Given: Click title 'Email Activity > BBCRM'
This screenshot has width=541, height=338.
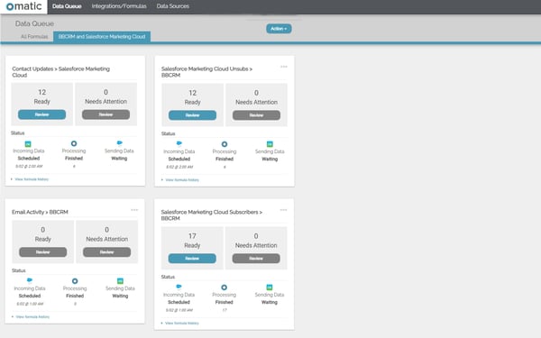Looking at the screenshot, I should [x=40, y=212].
